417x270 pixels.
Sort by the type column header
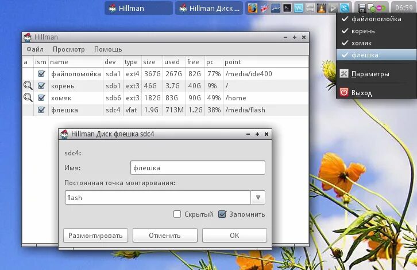click(132, 62)
